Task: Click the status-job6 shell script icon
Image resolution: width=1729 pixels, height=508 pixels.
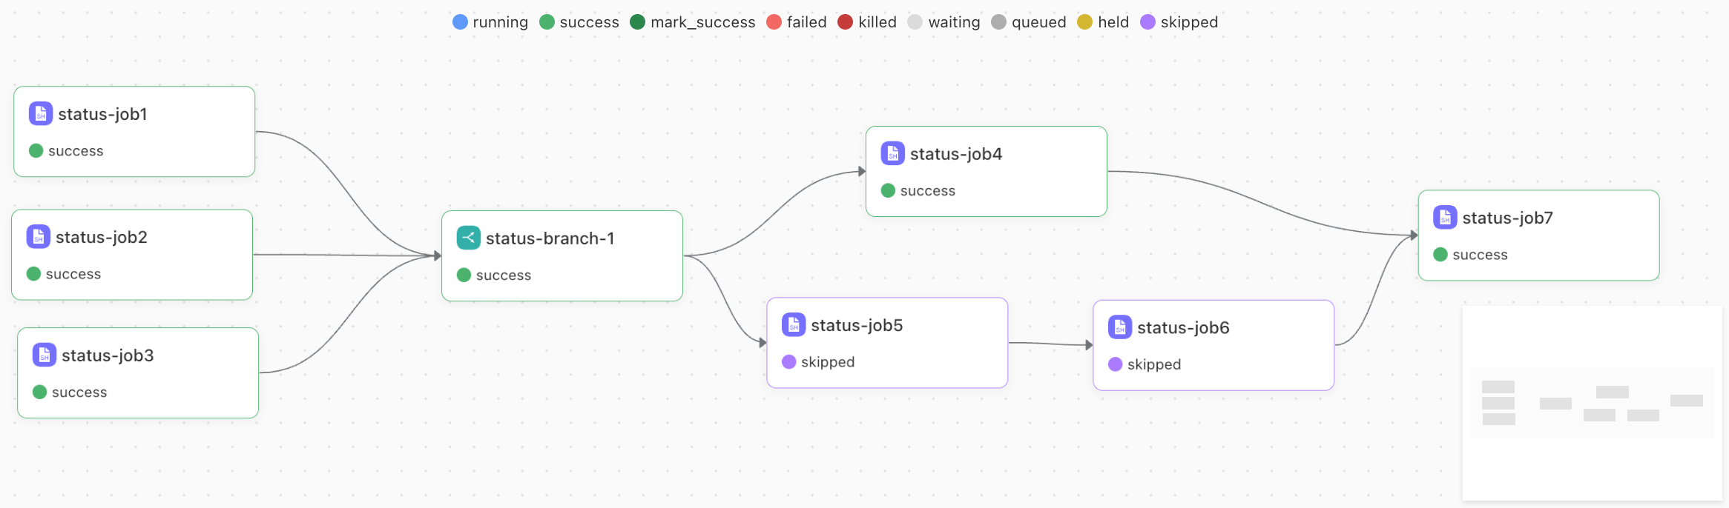Action: tap(1120, 327)
